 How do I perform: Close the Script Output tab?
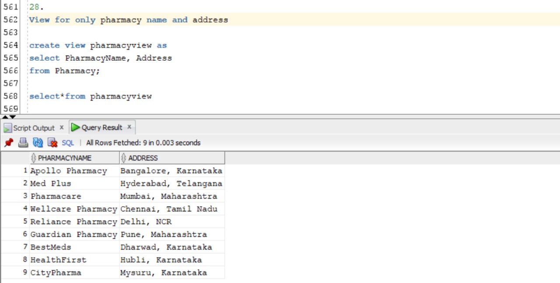[x=61, y=127]
